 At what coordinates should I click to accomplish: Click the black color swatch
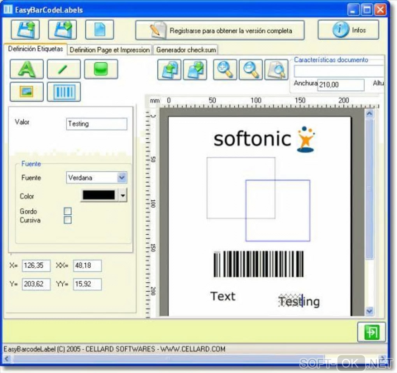(x=99, y=195)
